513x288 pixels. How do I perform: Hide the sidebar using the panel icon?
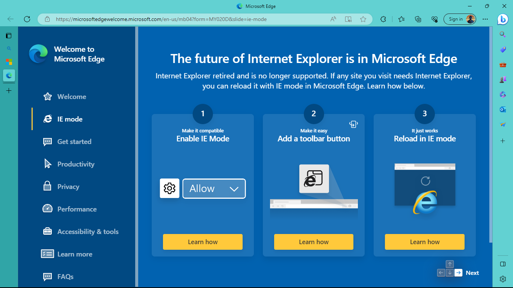pos(503,264)
